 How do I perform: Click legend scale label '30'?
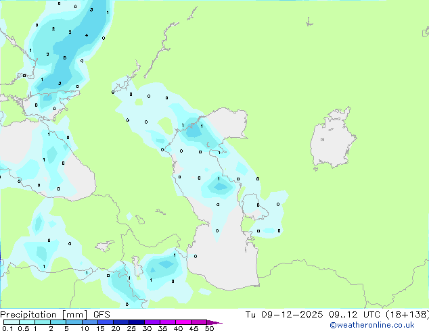(x=147, y=328)
